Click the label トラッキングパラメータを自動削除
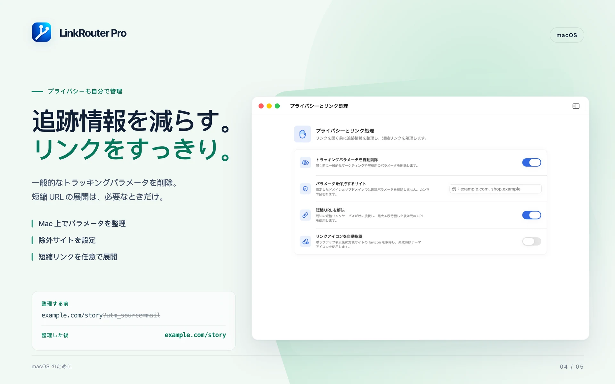Image resolution: width=615 pixels, height=384 pixels. coord(347,160)
